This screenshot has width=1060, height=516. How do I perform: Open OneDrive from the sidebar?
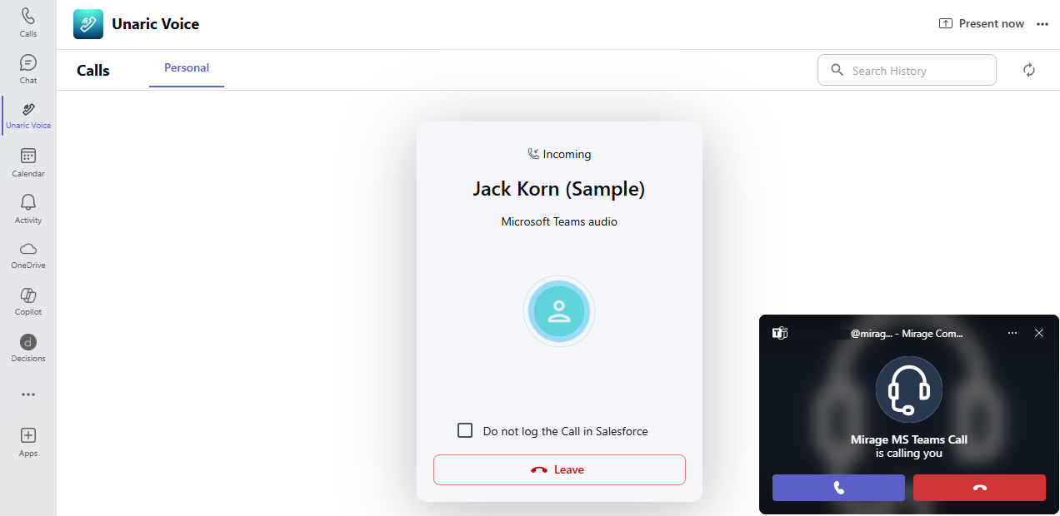tap(28, 256)
